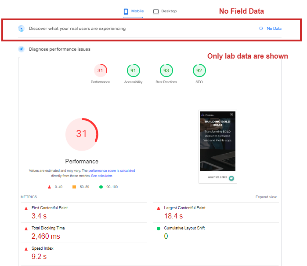Click the red triangle next to Largest Contentful Paint
The width and height of the screenshot is (307, 266).
(159, 208)
